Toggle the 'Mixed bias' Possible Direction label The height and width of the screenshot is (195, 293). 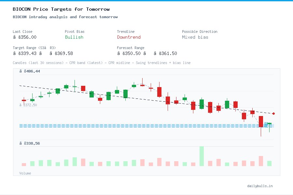195,37
